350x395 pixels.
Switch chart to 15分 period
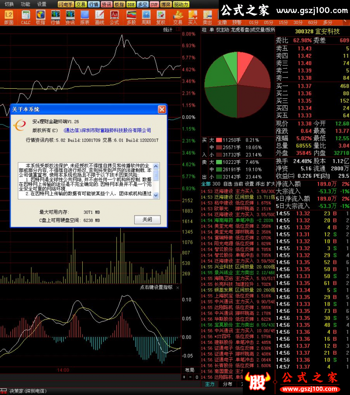[283, 22]
